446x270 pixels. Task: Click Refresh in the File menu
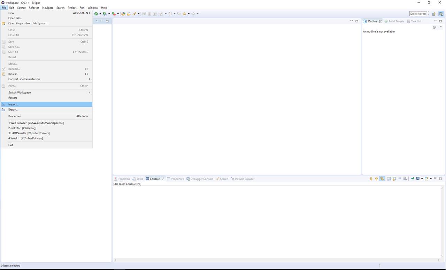pyautogui.click(x=47, y=74)
